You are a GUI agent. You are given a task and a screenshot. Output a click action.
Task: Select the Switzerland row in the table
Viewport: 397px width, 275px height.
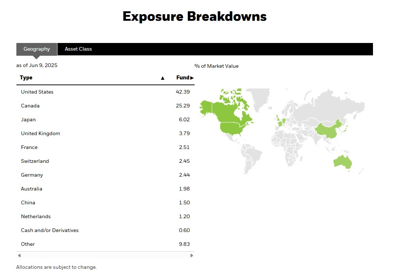point(35,161)
